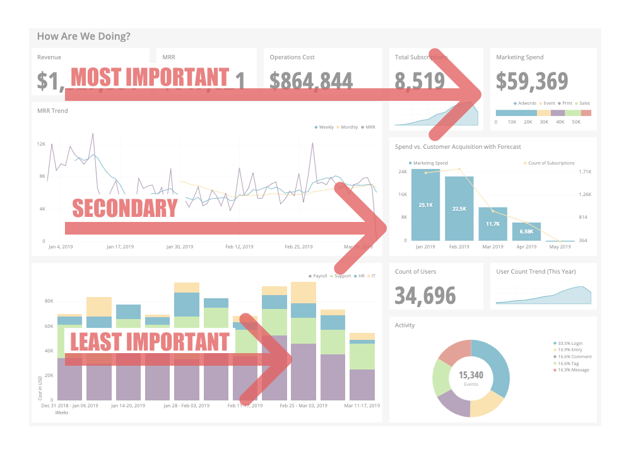631x454 pixels.
Task: Click the green Tag slice of the donut
Action: tap(442, 378)
